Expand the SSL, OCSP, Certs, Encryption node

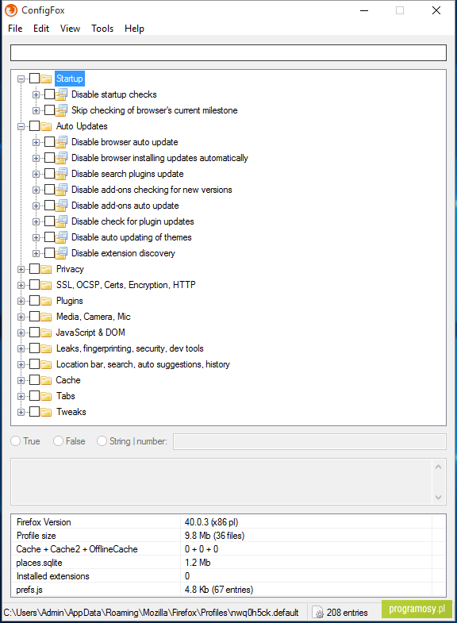(x=21, y=285)
